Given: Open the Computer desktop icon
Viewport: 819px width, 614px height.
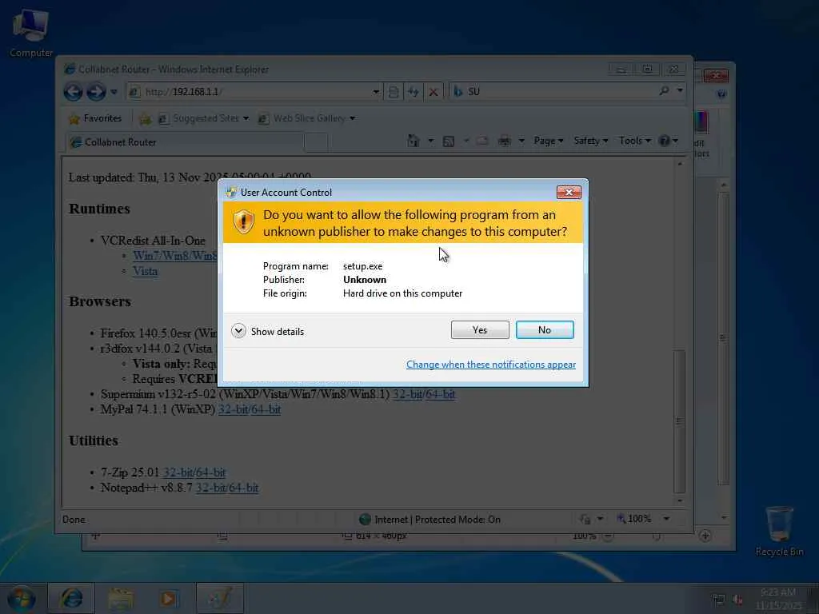Looking at the screenshot, I should (x=31, y=34).
